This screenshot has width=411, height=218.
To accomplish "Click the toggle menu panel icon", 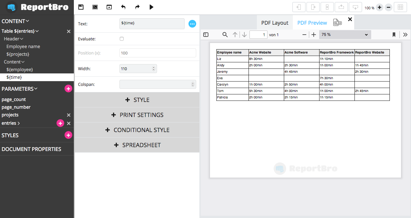I will [109, 7].
